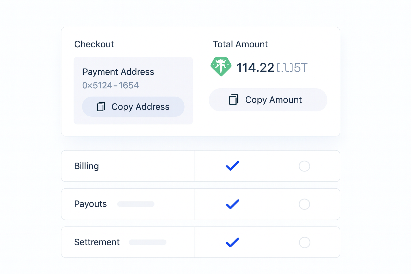Select the payment address 0x5124-1654

point(111,85)
